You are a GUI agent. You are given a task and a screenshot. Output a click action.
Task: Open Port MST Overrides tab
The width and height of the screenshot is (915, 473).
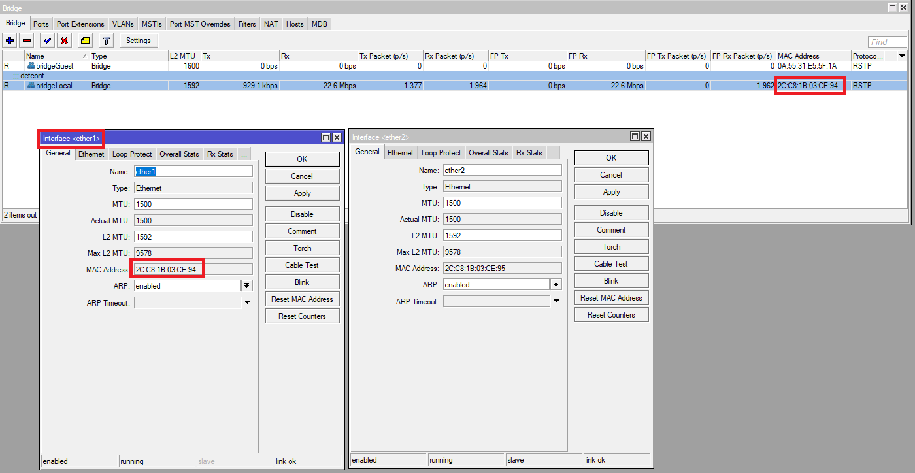point(200,24)
